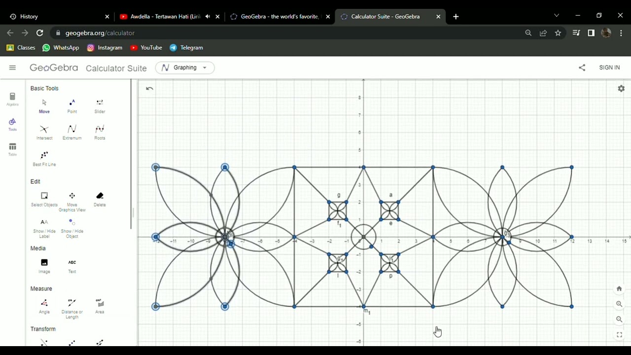
Task: Zoom out on the graphics view
Action: coord(619,319)
